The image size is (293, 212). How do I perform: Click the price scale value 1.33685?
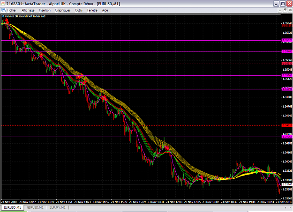[x=287, y=189]
